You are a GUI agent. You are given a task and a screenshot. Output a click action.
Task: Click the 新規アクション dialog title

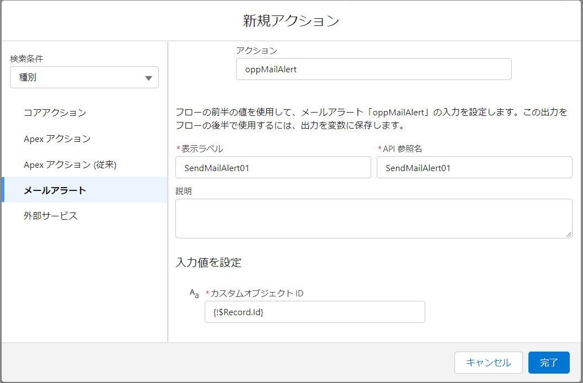coord(291,21)
